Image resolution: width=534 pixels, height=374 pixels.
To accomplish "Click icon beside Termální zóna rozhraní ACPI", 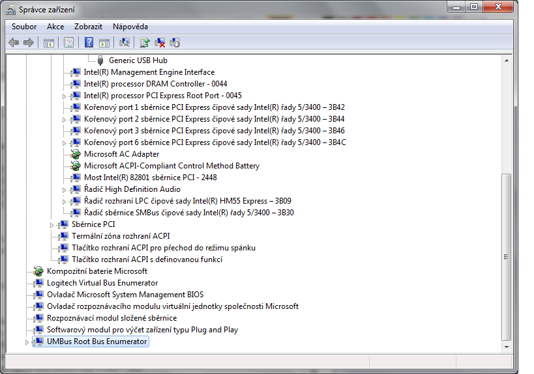I will click(x=63, y=236).
